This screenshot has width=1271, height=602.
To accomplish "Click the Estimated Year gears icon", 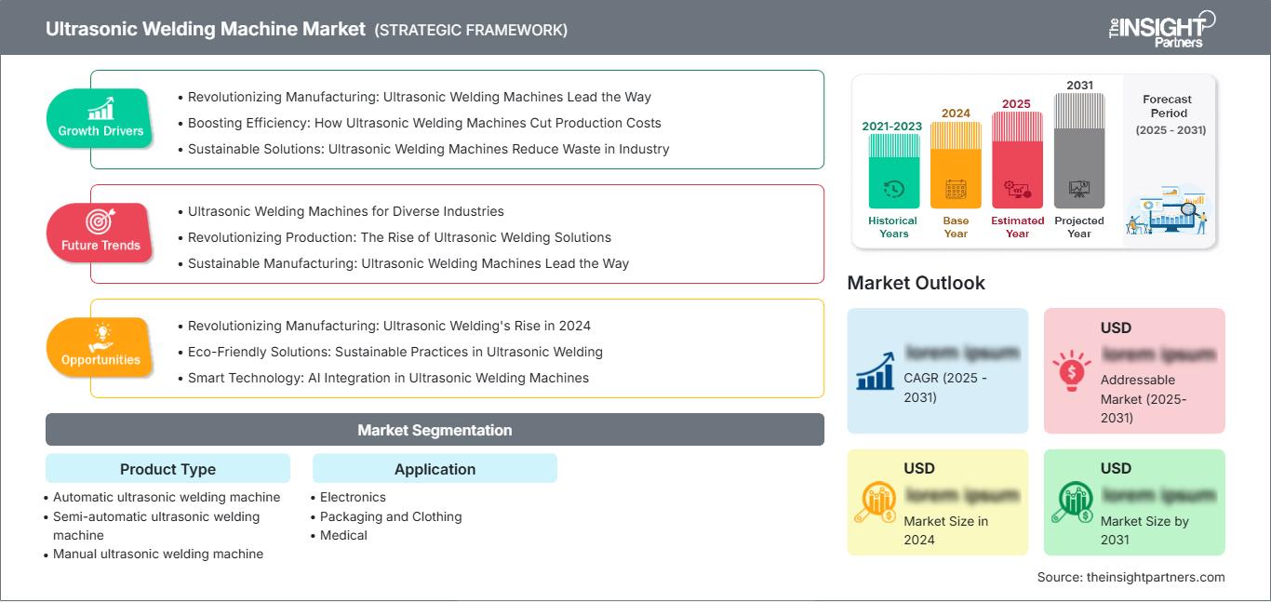I will point(1017,190).
